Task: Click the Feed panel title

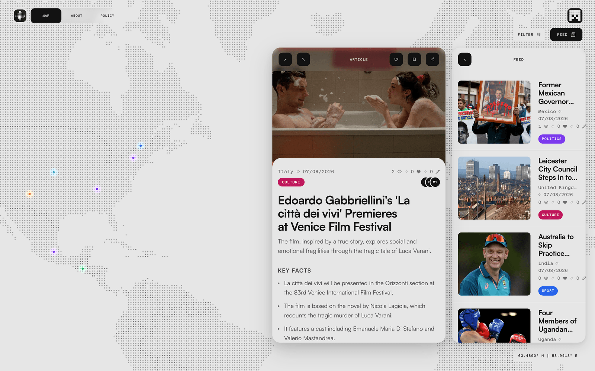Action: (x=518, y=59)
